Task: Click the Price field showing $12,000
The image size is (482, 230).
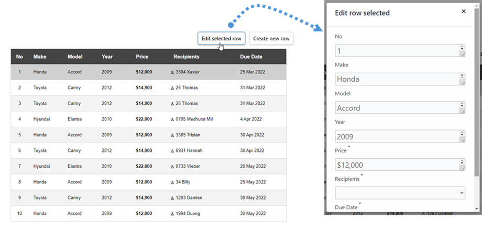Action: (397, 165)
